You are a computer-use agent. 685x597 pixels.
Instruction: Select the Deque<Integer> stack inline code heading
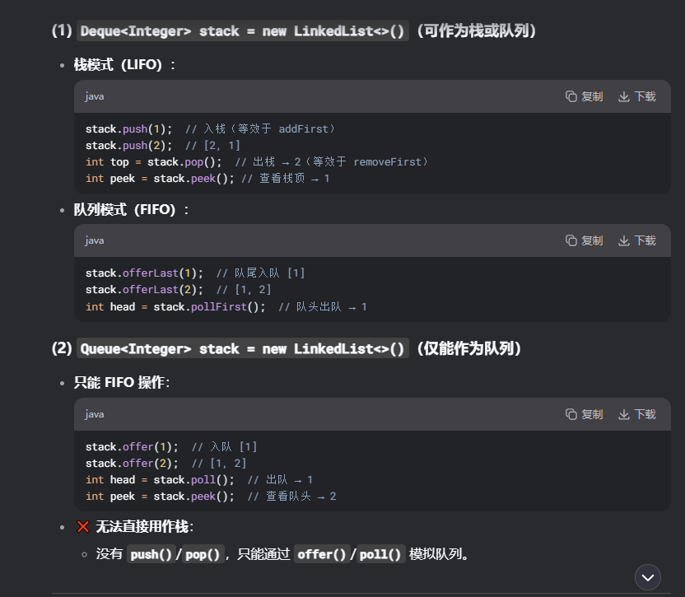(x=242, y=31)
